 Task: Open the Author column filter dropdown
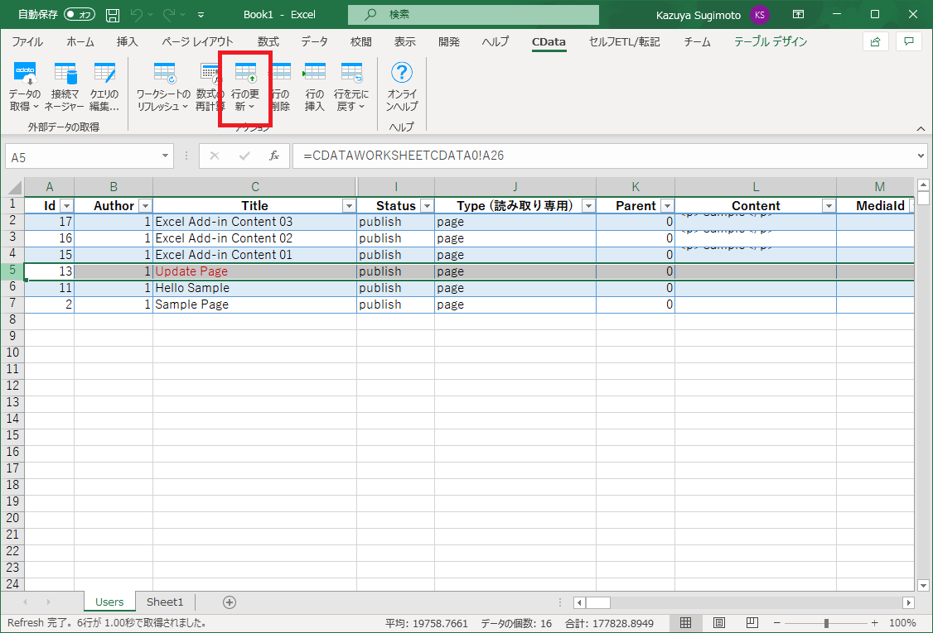coord(145,206)
